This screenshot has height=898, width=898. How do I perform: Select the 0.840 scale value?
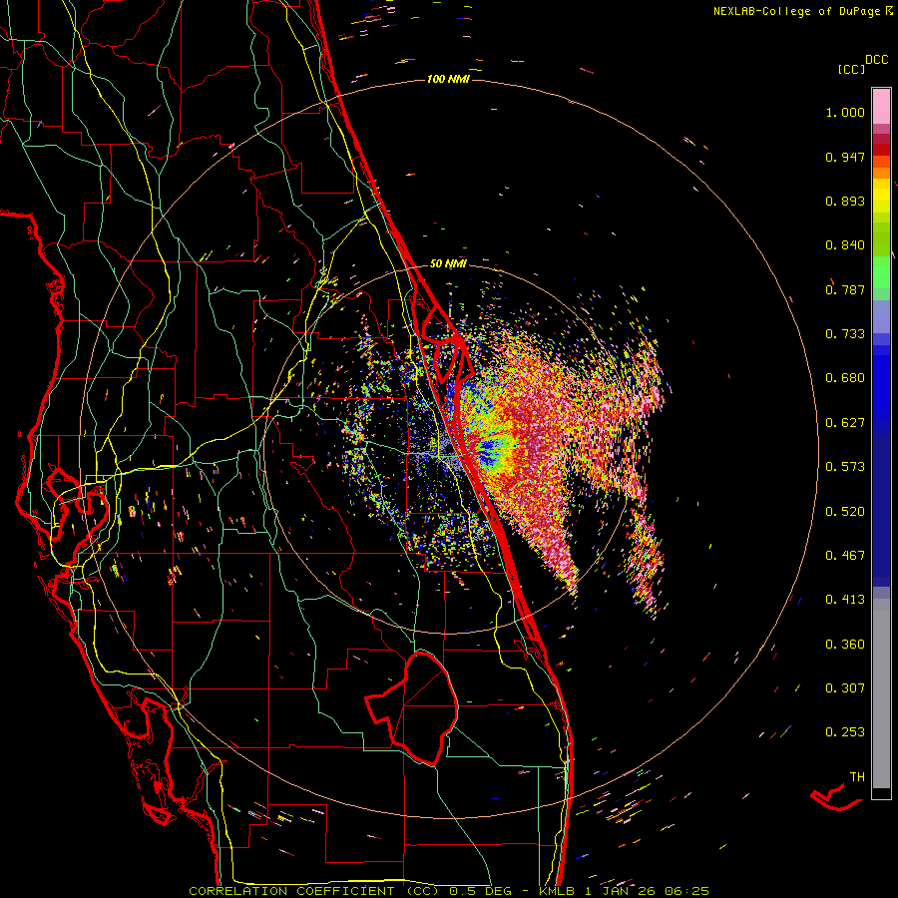(845, 245)
